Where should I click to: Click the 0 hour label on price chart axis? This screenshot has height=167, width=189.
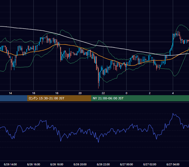[x=126, y=93]
